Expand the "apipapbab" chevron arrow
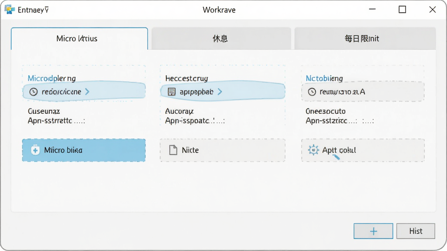This screenshot has width=447, height=251. click(x=220, y=92)
